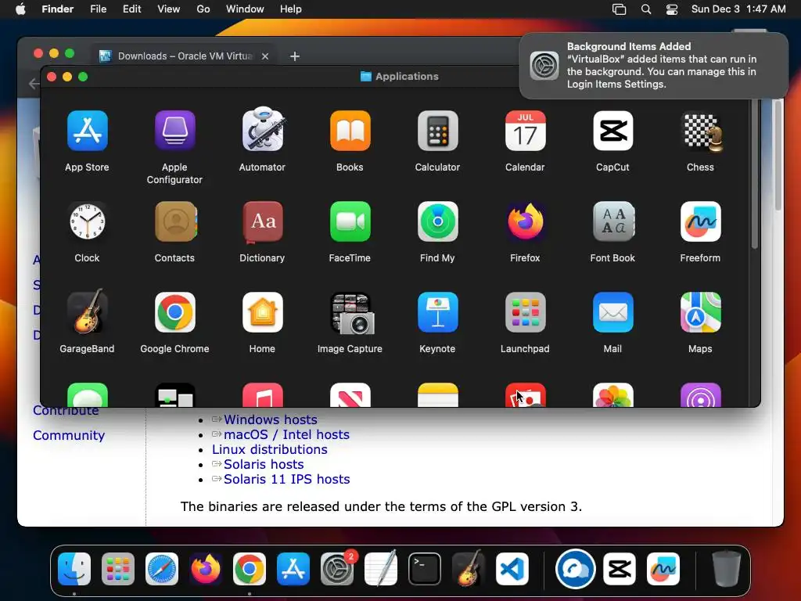801x601 pixels.
Task: Open System Settings from the Dock
Action: (337, 569)
